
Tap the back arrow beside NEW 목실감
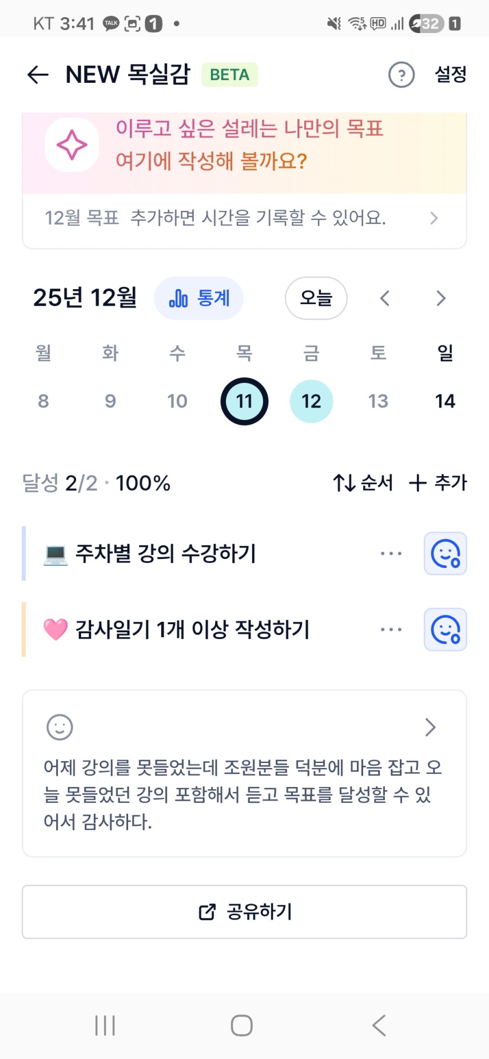[38, 74]
